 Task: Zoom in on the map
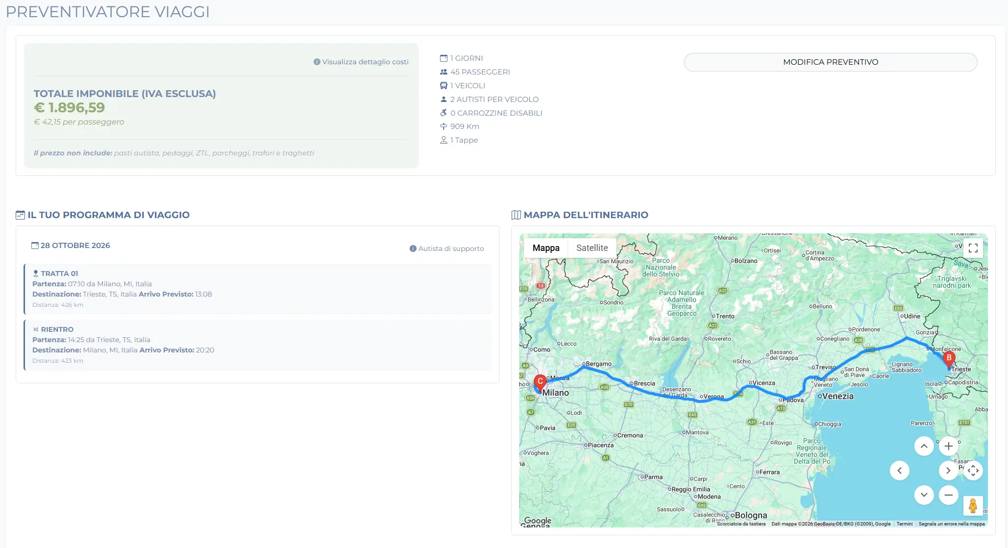click(949, 446)
